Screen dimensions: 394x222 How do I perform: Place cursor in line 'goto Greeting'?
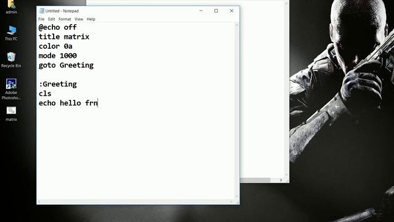coord(66,65)
